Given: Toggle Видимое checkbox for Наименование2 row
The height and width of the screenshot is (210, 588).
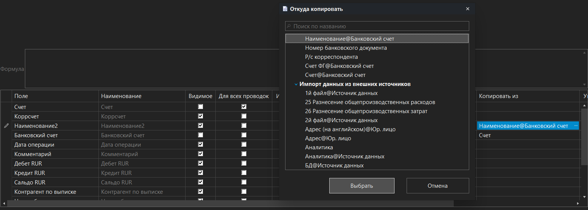Looking at the screenshot, I should (201, 126).
